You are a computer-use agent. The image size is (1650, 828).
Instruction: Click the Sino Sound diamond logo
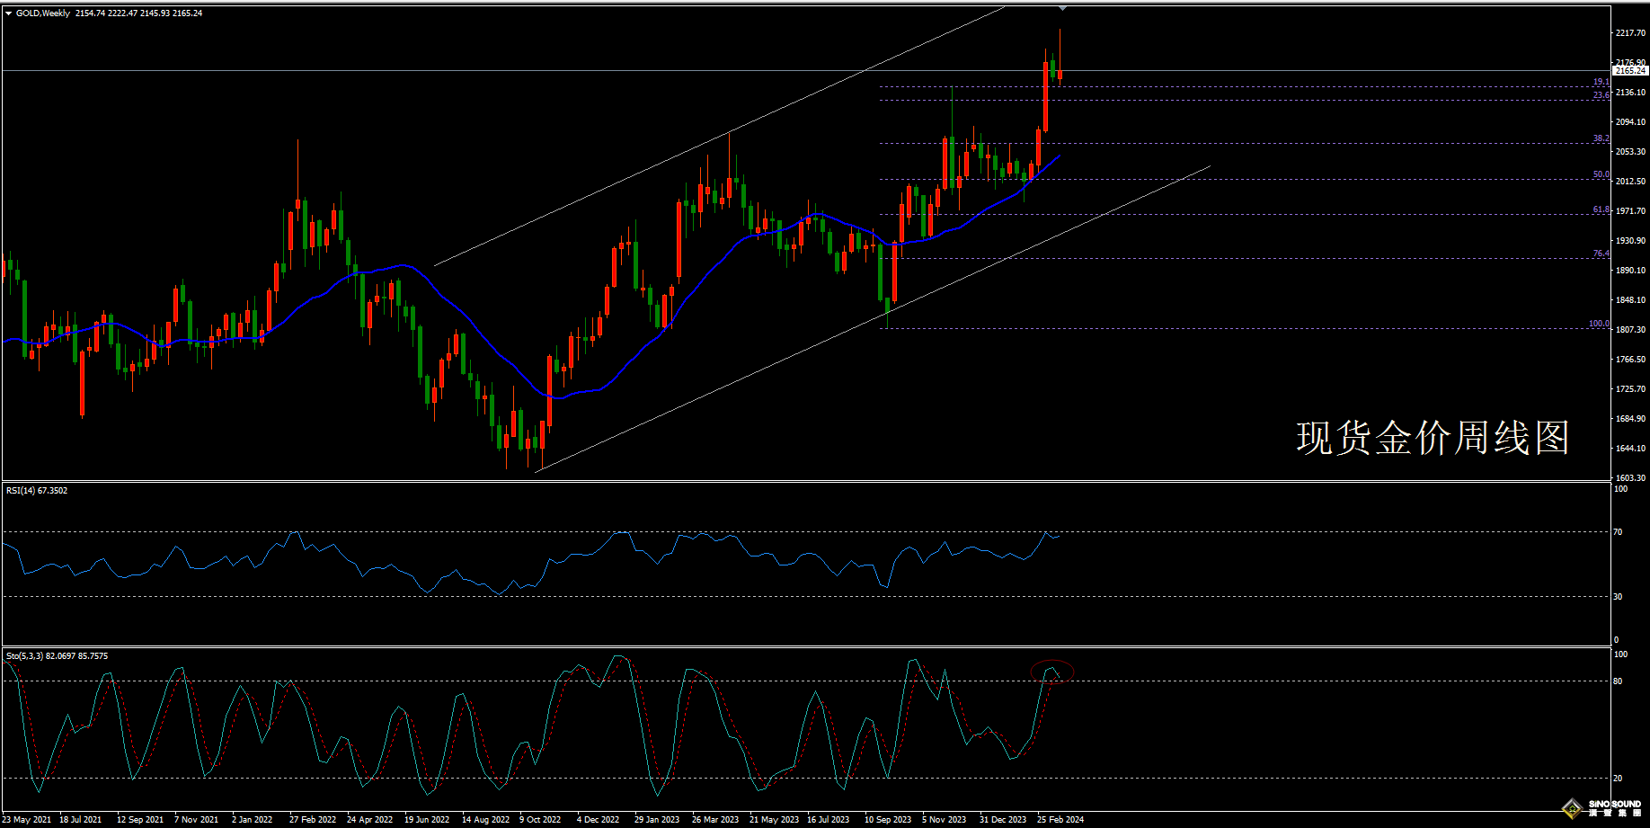click(1572, 808)
